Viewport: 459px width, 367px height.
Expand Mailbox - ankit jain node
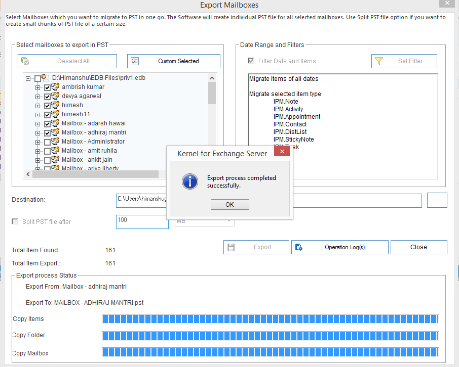[x=37, y=160]
